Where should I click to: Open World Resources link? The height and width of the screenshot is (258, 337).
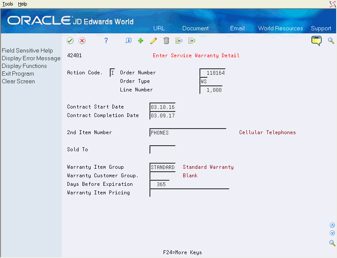point(281,28)
